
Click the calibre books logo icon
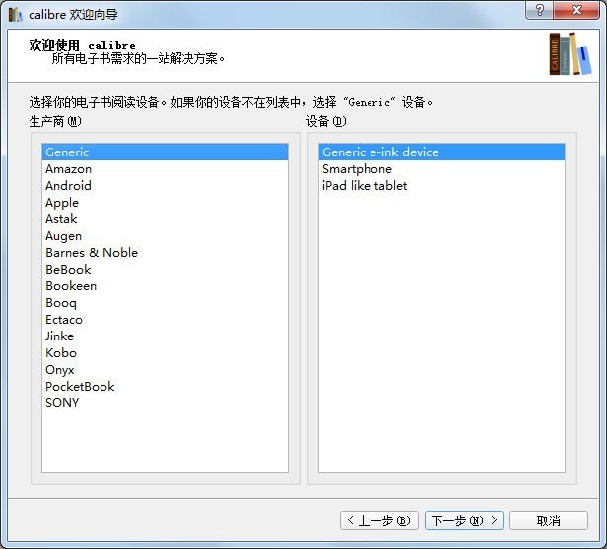[x=571, y=54]
